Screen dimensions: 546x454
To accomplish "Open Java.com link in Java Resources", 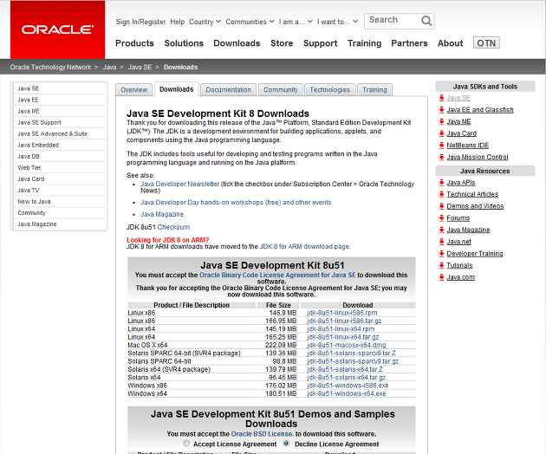I will 461,277.
